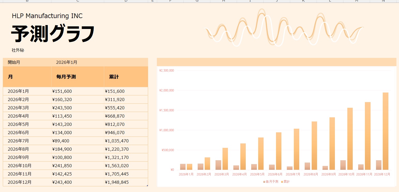Click the 予測グラフ title text
The image size is (399, 192).
(53, 34)
